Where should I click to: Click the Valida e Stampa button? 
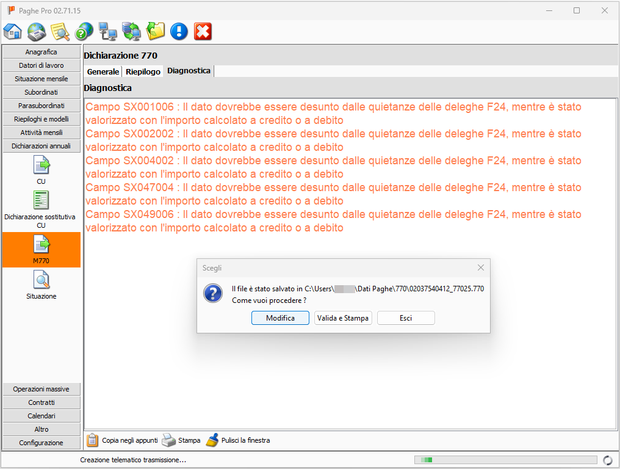point(343,318)
